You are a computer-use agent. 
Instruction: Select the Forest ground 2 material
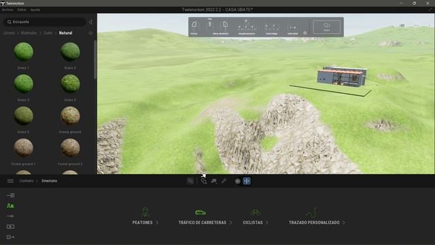click(x=70, y=148)
